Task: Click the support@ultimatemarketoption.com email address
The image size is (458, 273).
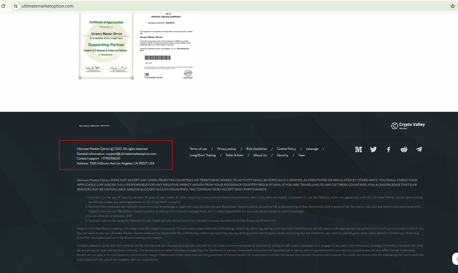Action: coord(131,154)
